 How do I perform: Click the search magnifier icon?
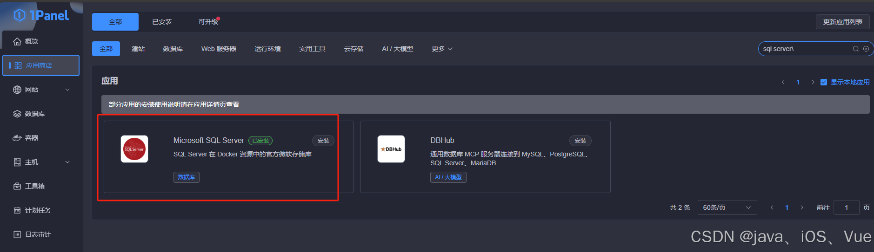(x=855, y=49)
